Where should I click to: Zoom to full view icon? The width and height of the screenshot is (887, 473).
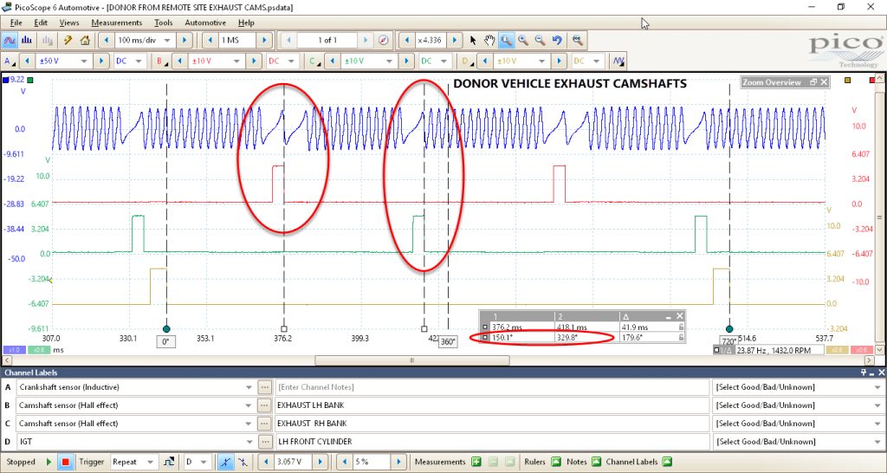point(578,41)
